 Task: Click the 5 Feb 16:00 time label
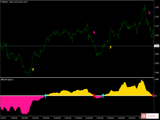click(x=35, y=118)
